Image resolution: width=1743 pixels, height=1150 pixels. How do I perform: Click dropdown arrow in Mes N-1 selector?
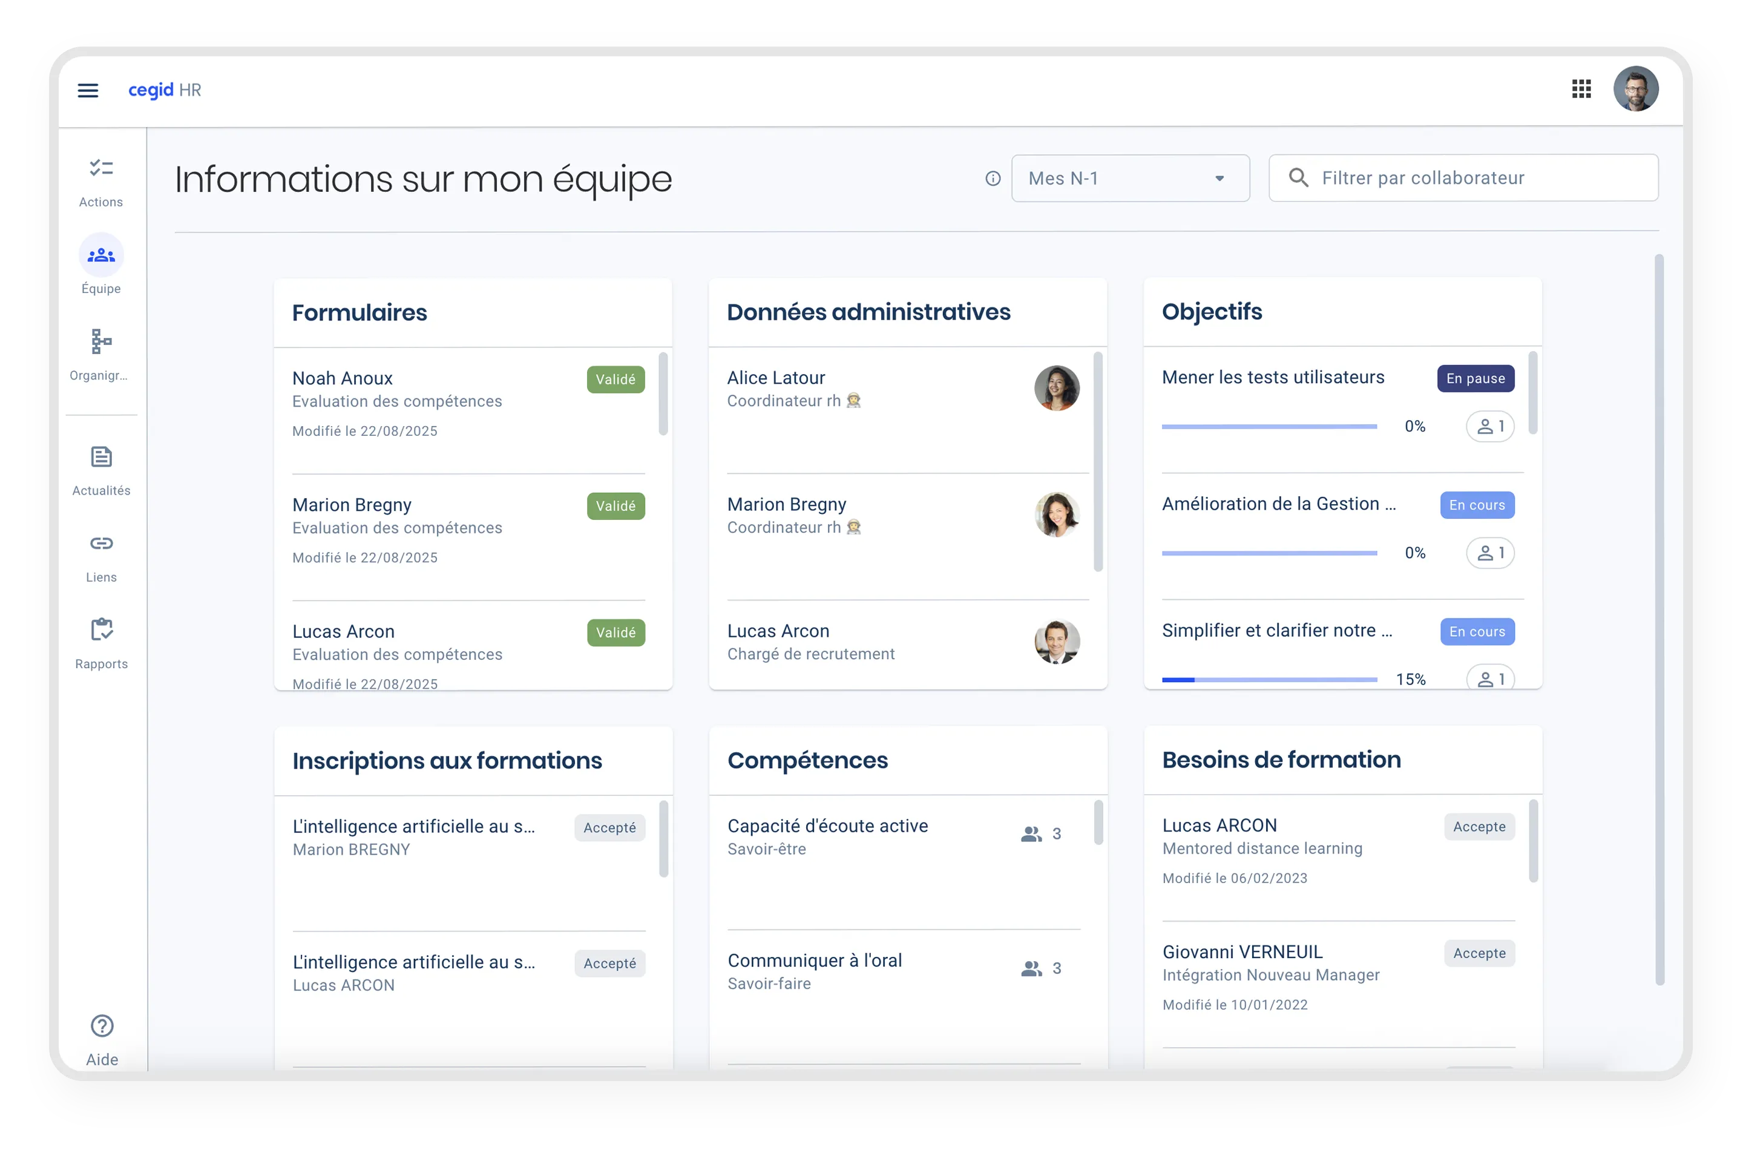tap(1219, 178)
